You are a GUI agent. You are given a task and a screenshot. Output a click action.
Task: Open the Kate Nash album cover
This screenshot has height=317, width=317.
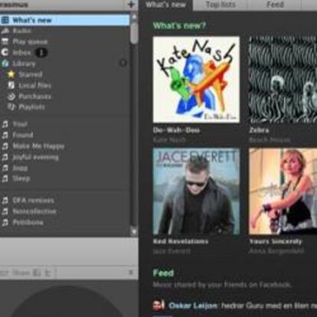pos(196,80)
